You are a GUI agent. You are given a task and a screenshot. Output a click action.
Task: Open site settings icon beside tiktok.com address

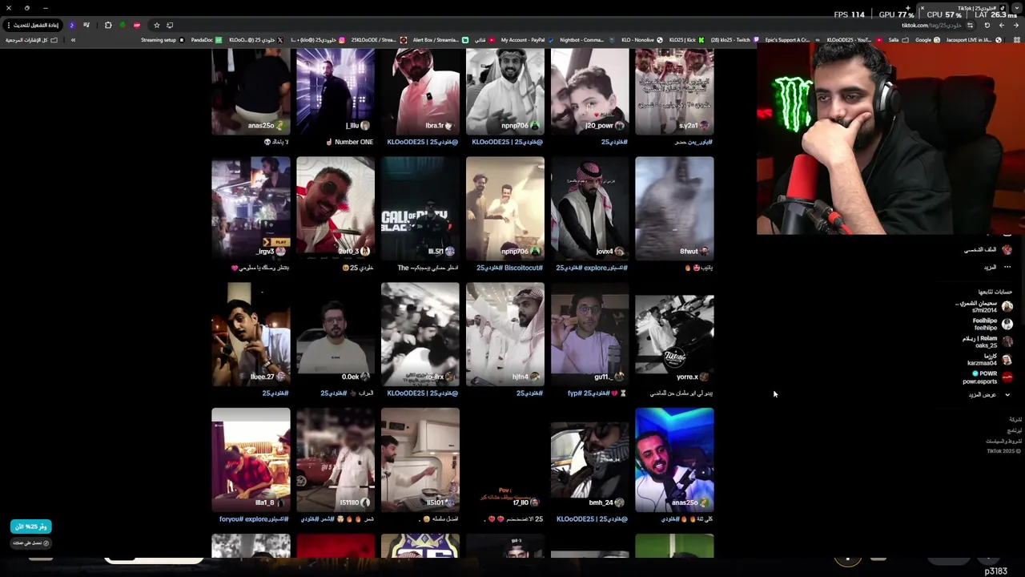coord(970,25)
